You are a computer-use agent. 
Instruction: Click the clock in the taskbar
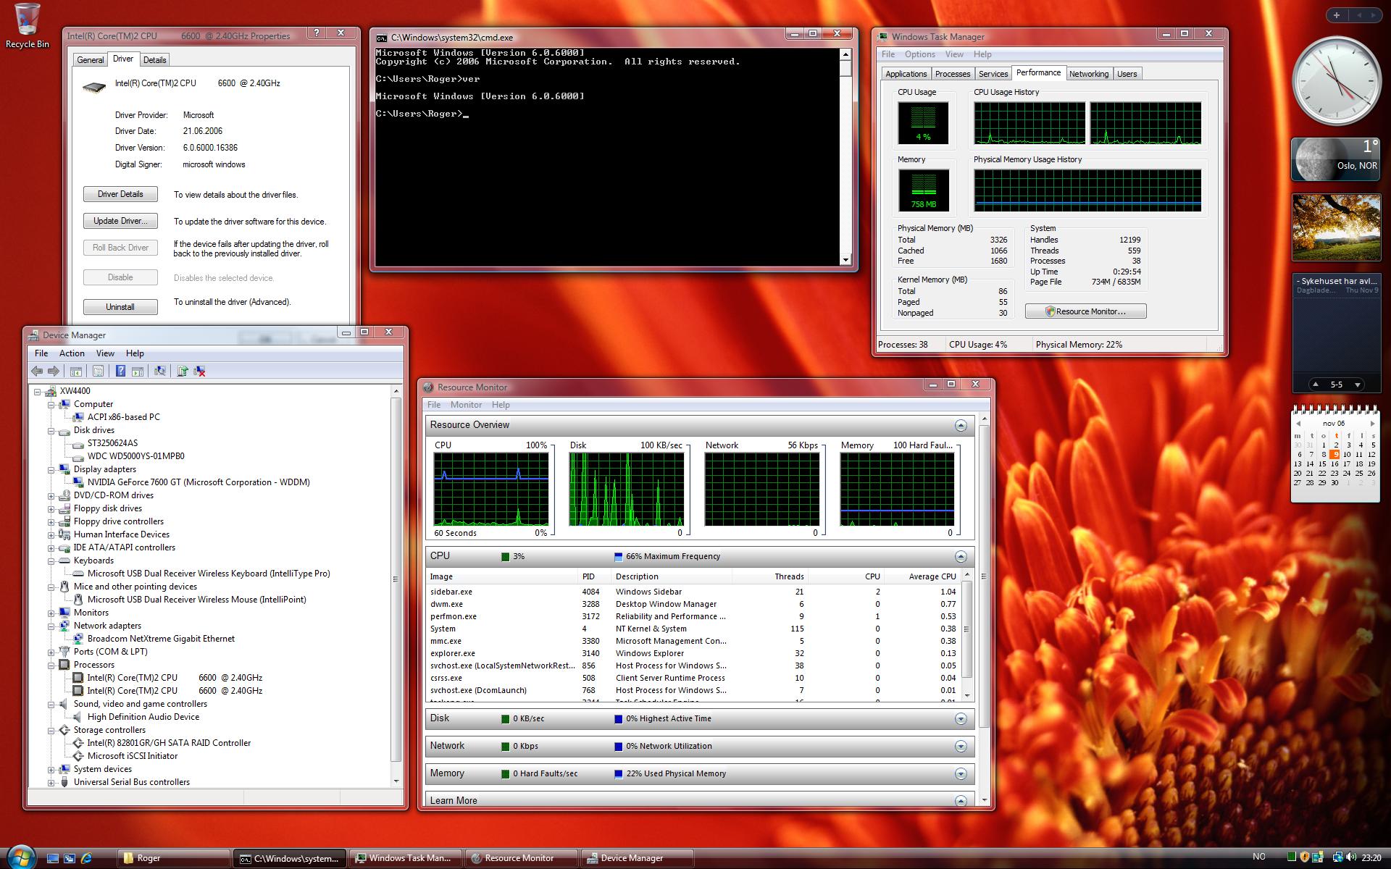[1371, 858]
